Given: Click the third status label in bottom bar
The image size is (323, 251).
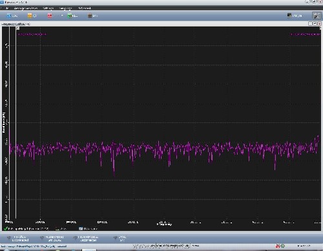Looking at the screenshot, I should pos(88,238).
